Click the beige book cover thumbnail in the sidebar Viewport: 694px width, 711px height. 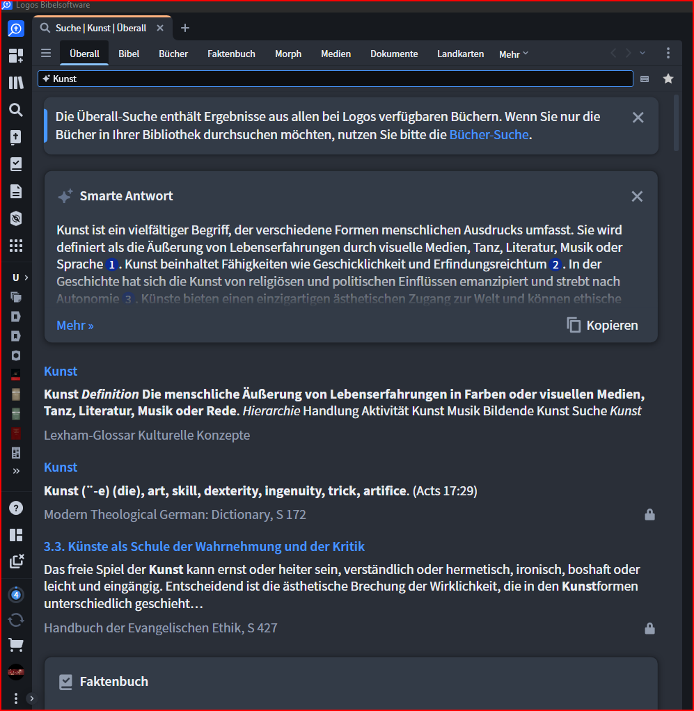16,394
